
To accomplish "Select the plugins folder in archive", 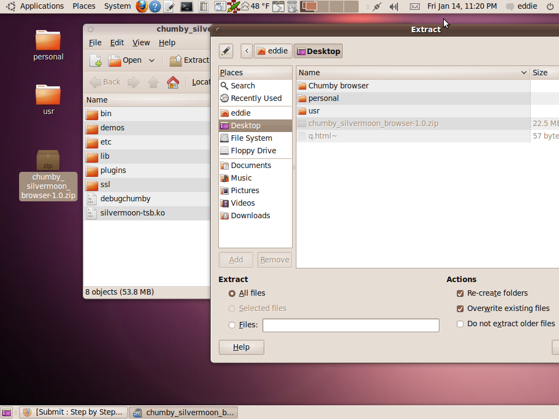I will click(147, 170).
